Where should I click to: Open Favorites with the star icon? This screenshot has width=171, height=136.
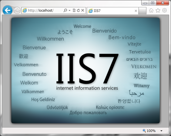[x=158, y=10]
